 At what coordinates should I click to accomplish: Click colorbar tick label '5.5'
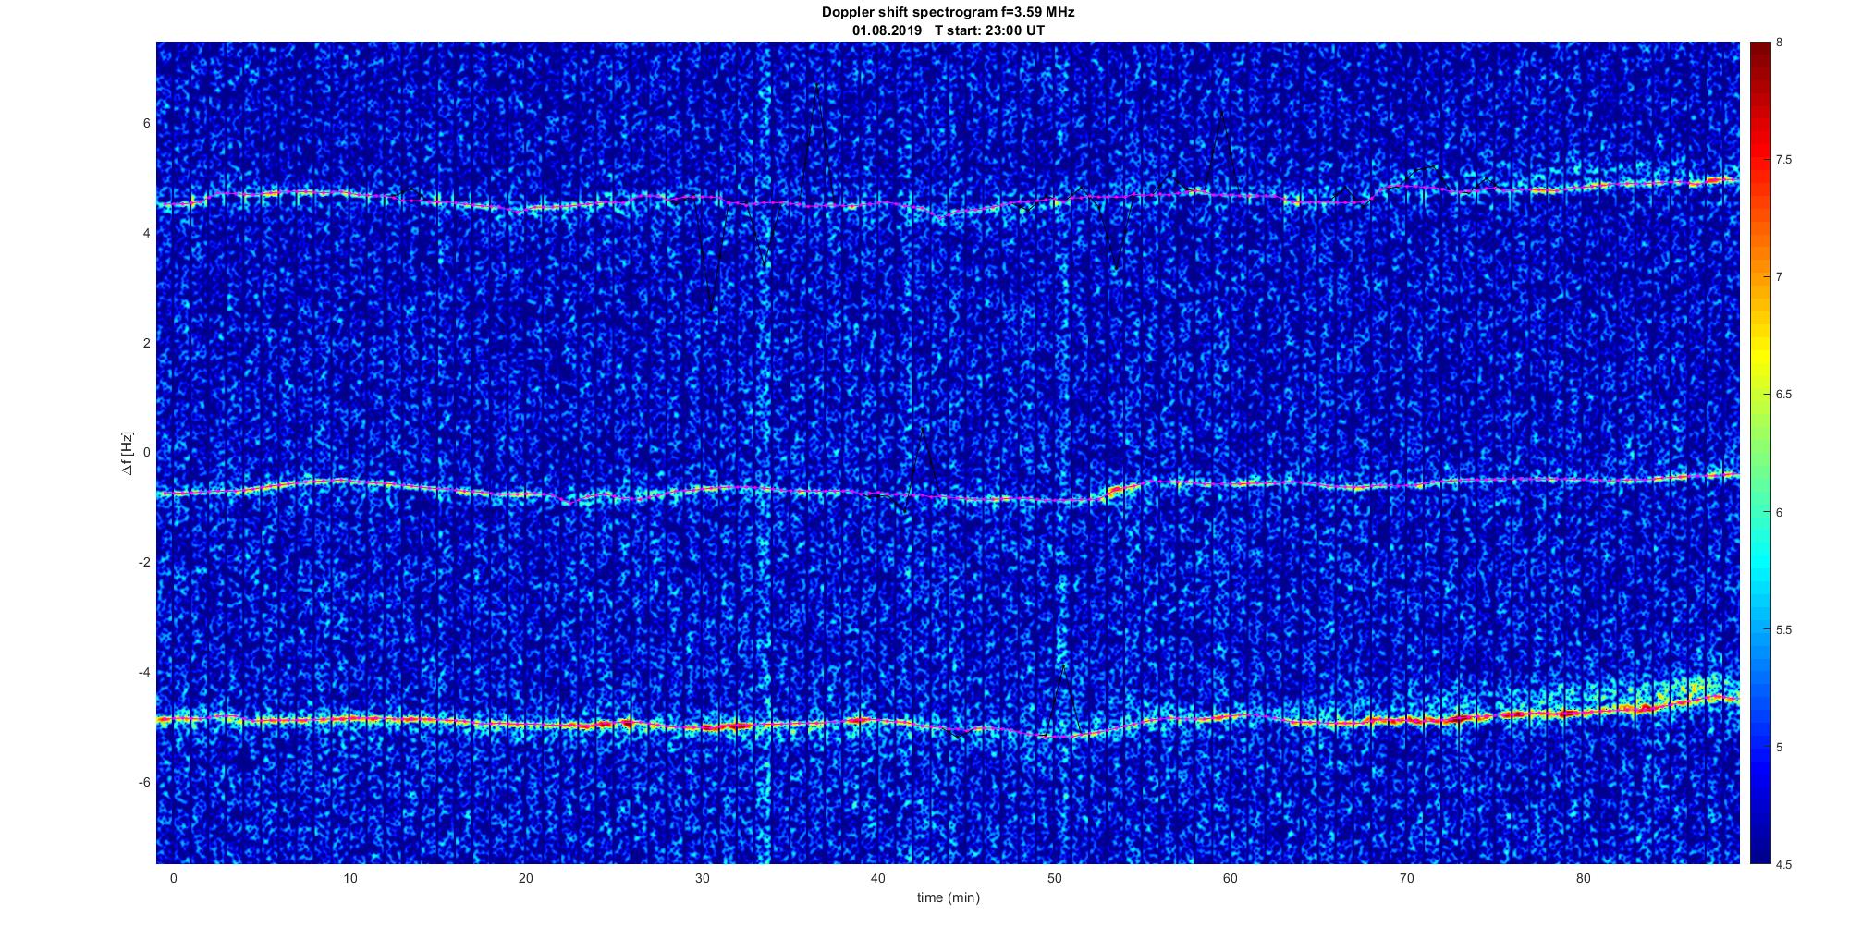(x=1782, y=630)
